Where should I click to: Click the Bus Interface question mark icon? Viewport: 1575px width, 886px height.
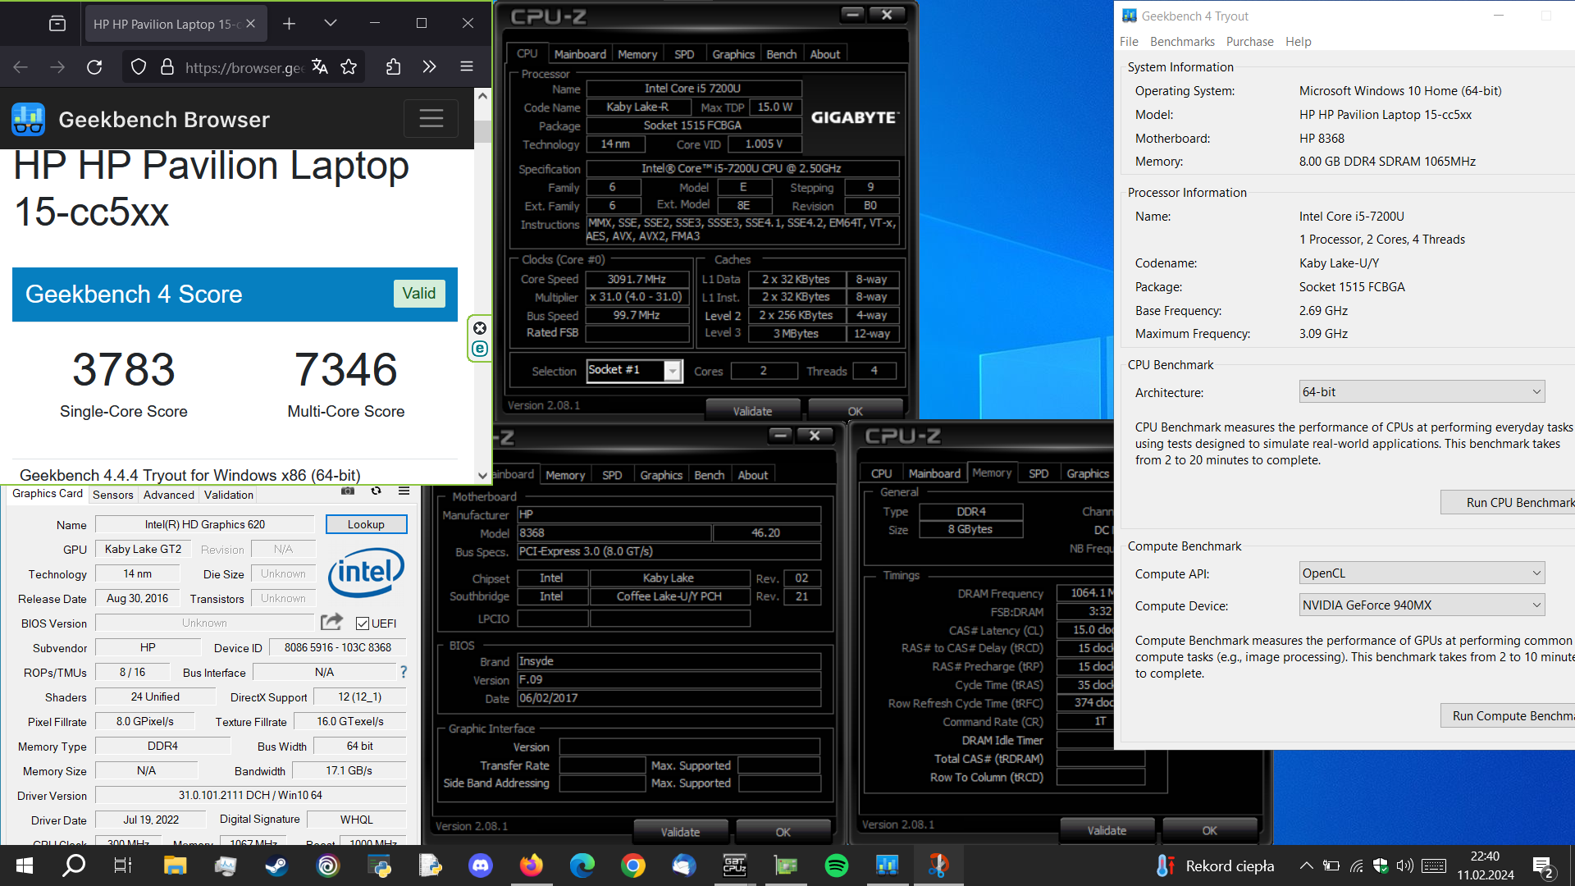[x=403, y=672]
